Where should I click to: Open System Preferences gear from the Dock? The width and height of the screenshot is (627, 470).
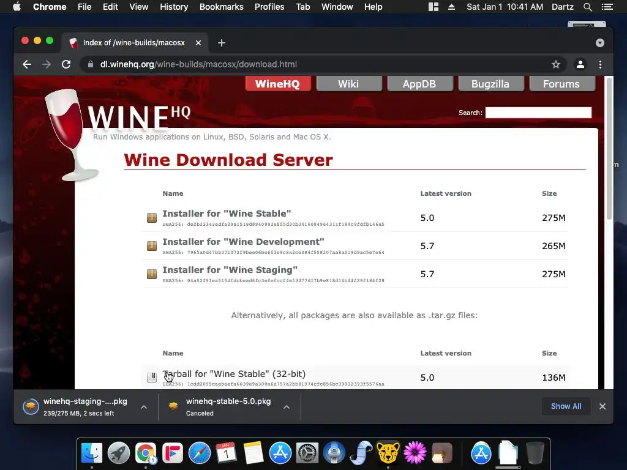click(307, 453)
